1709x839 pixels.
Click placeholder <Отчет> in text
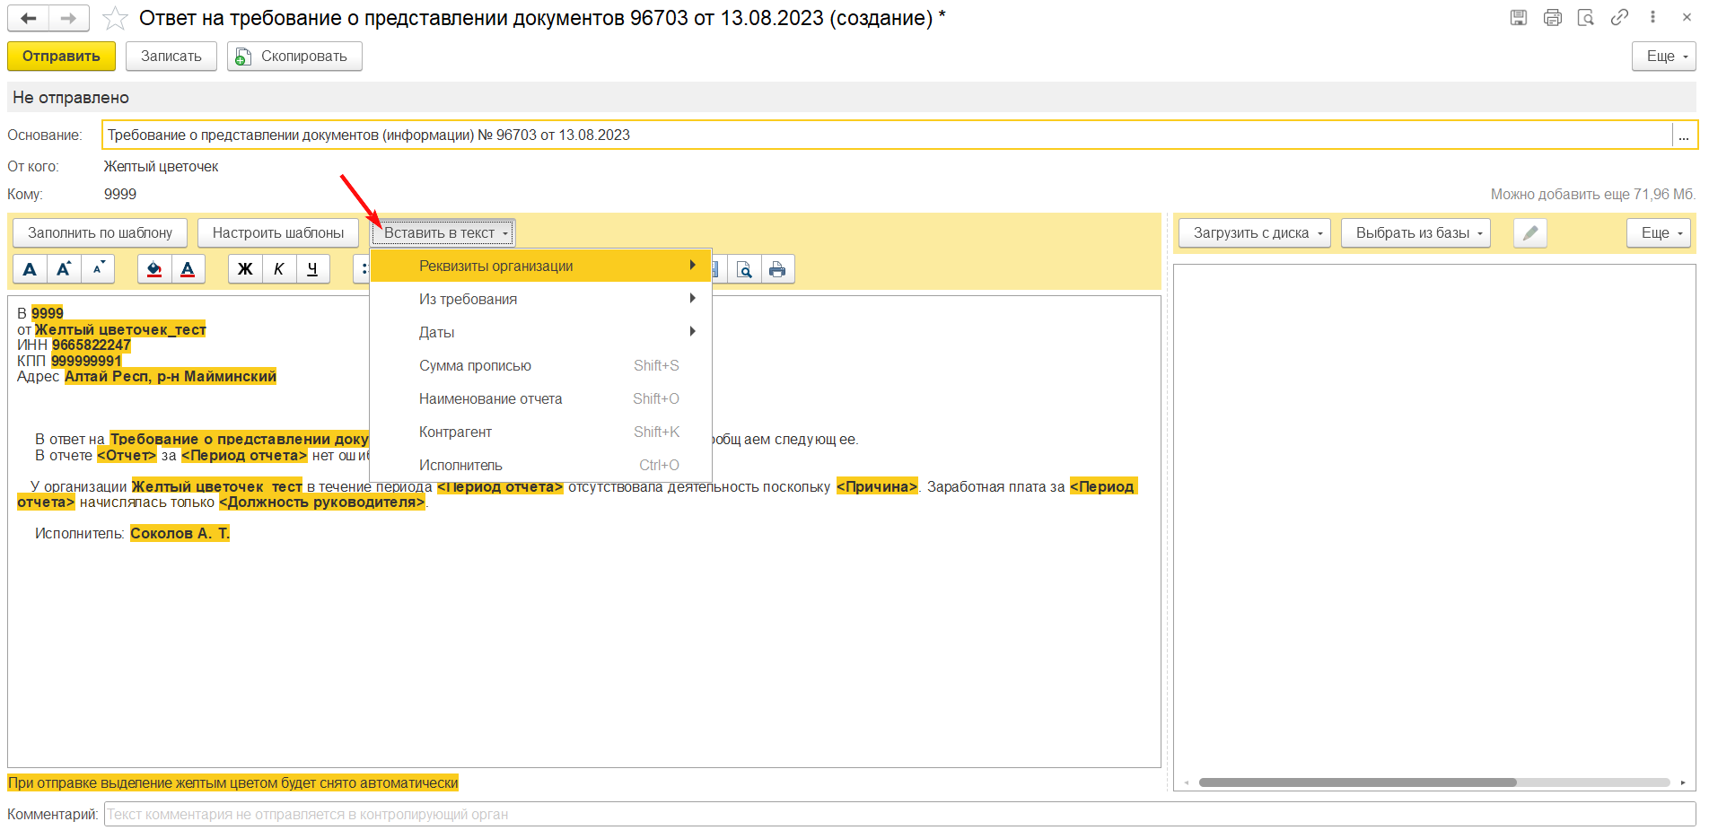tap(127, 455)
